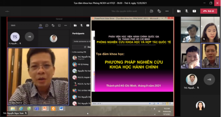Open Internet Explorer from the shared taskbar
Image resolution: width=221 pixels, height=117 pixels.
point(21,108)
